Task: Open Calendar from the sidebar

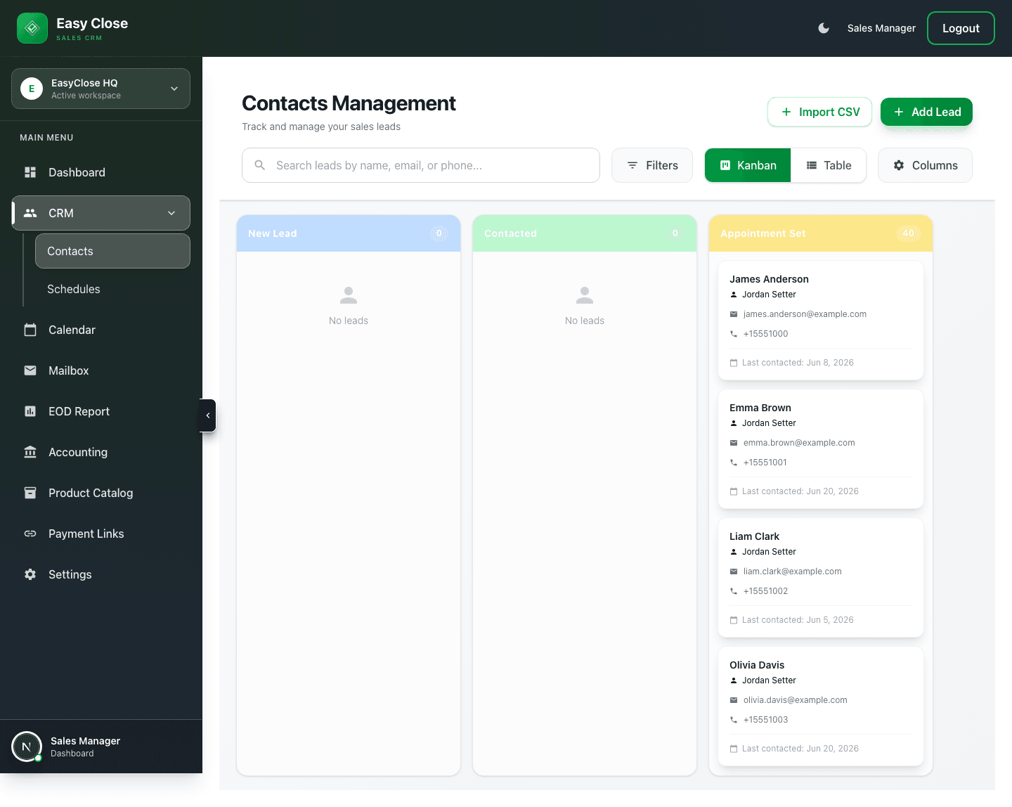Action: [x=100, y=330]
